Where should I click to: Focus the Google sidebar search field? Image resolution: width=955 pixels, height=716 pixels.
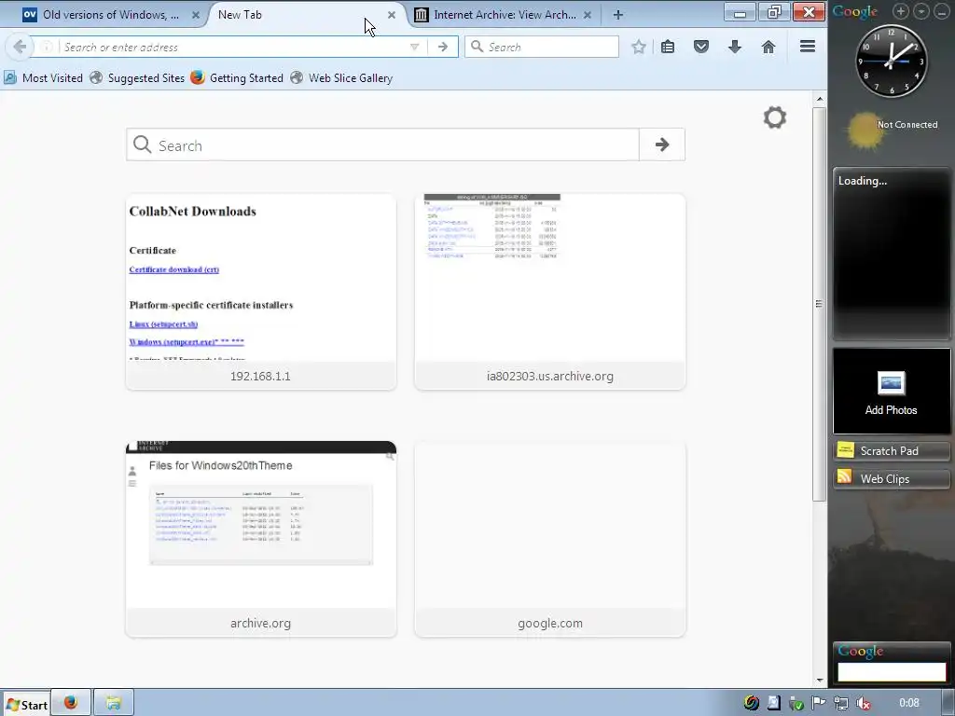click(x=892, y=671)
